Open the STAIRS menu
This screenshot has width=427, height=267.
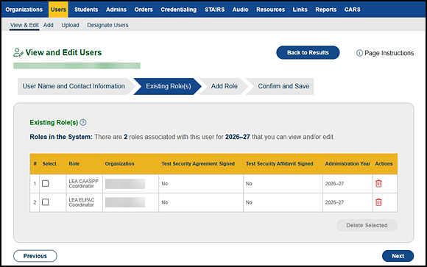(x=214, y=10)
